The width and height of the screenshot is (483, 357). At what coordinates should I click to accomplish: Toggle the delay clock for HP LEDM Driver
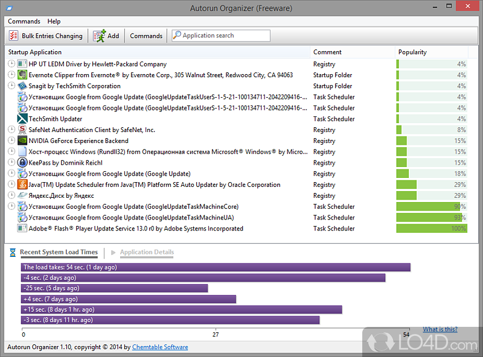[11, 65]
